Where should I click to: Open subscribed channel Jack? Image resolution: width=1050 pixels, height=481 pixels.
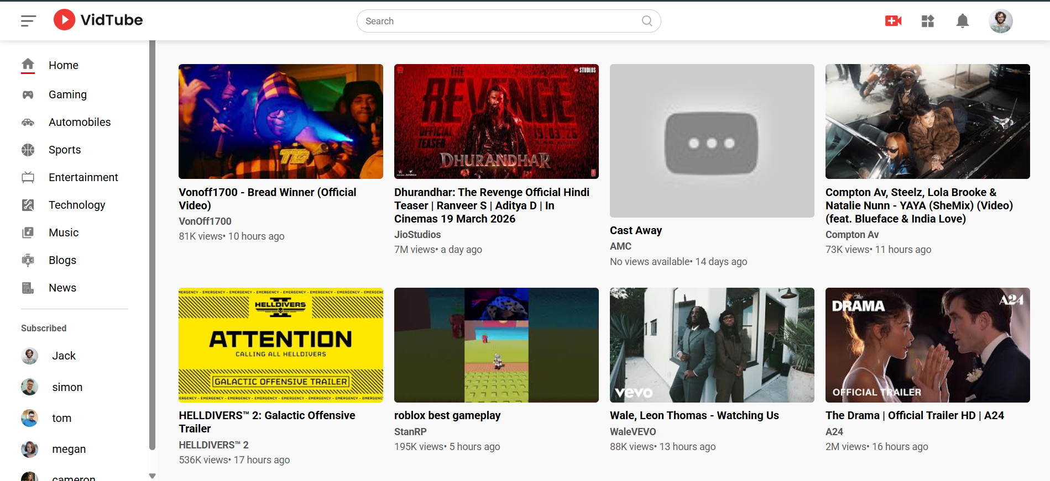[x=64, y=356]
